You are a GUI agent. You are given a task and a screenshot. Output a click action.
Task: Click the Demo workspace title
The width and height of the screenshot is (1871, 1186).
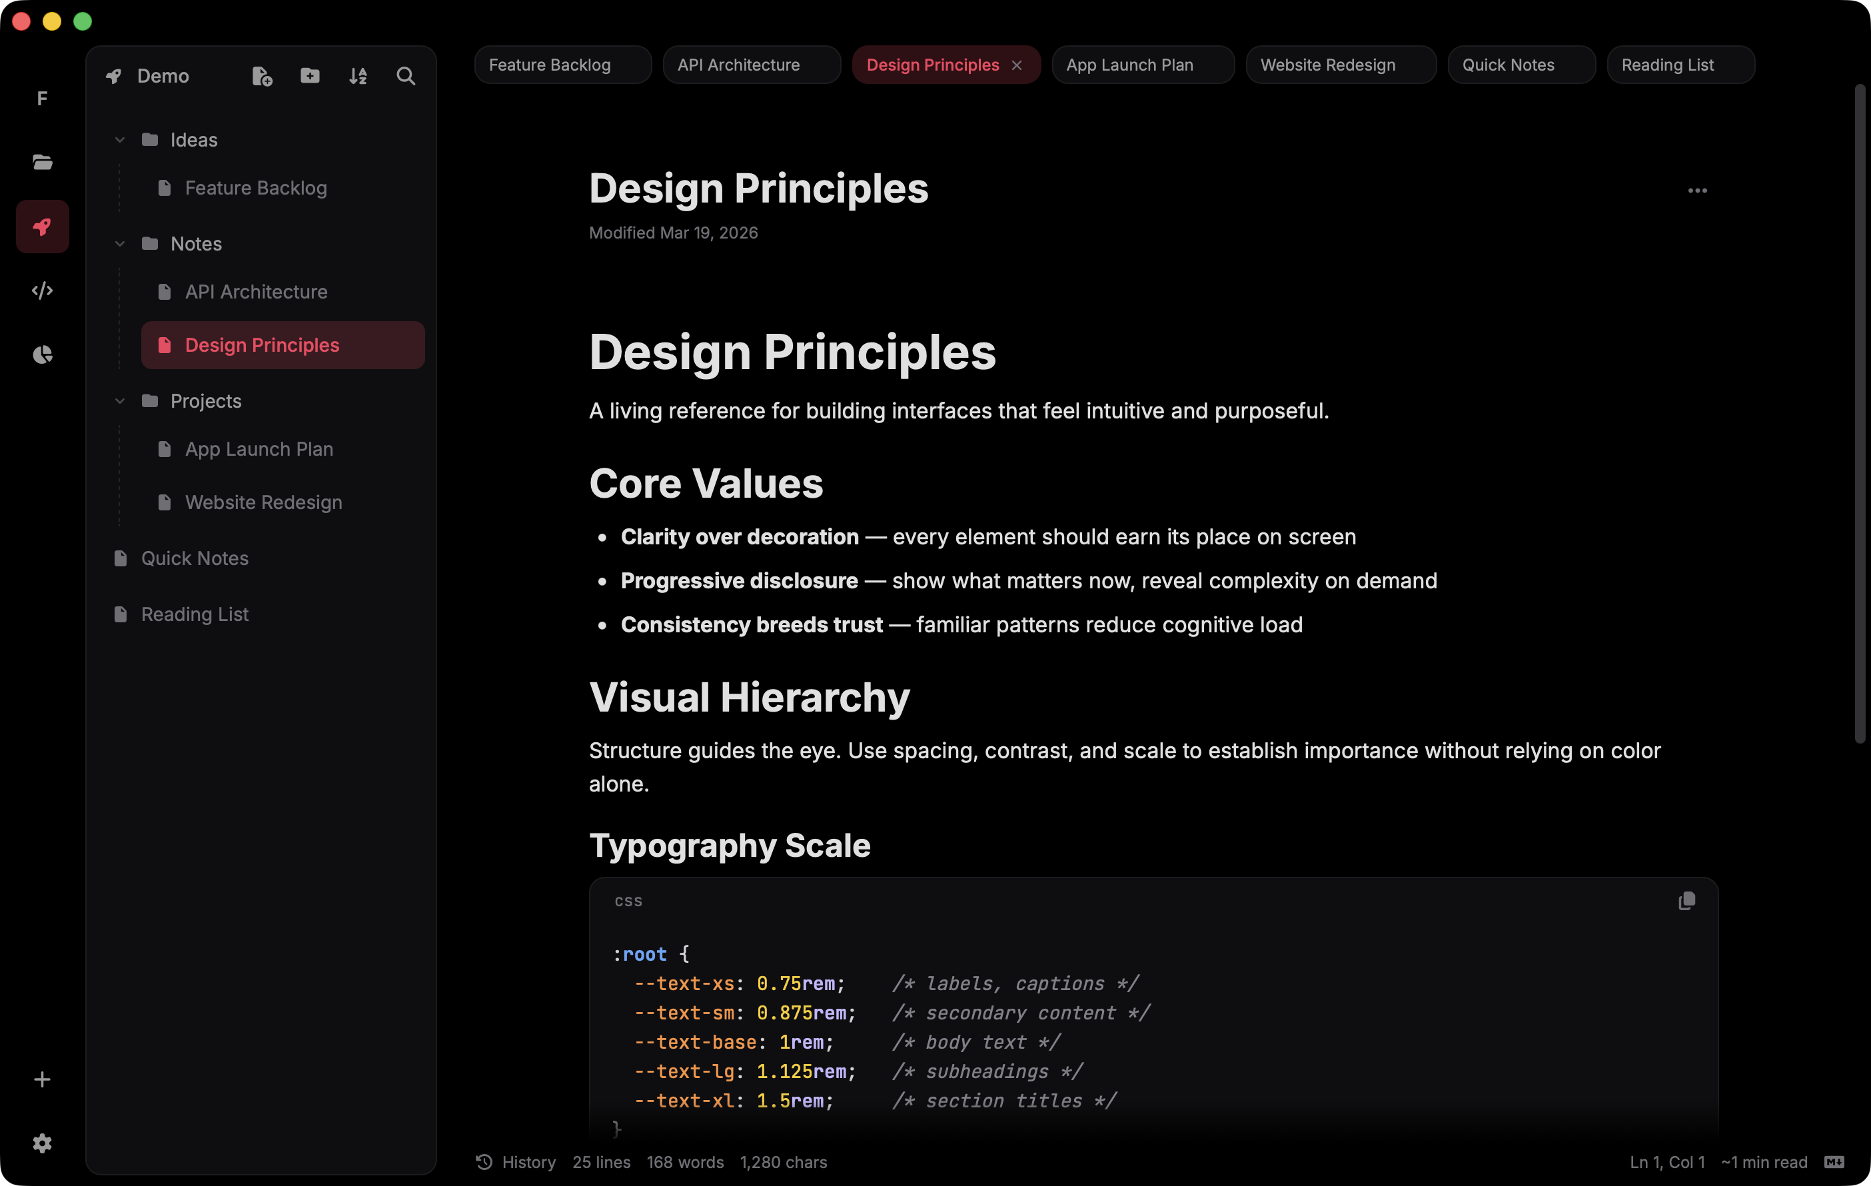click(163, 76)
